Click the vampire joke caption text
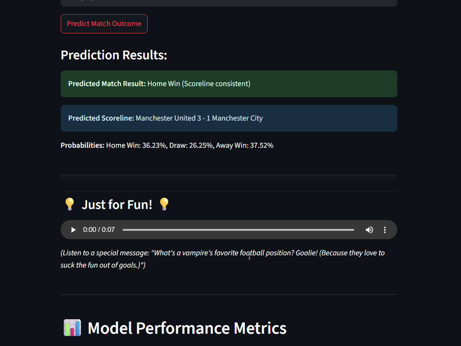Viewport: 461px width, 346px height. (x=222, y=259)
